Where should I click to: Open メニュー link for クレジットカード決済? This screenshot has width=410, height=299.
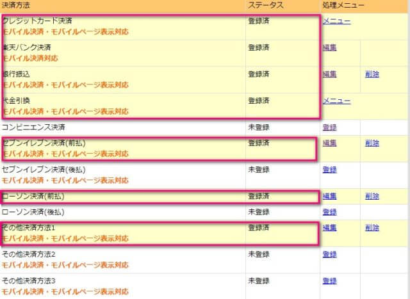(336, 21)
